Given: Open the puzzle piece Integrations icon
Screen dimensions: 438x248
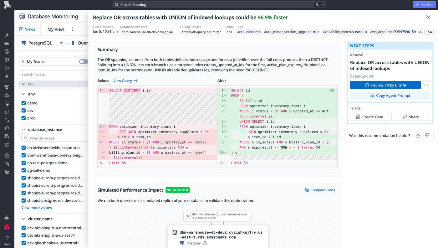Looking at the screenshot, I should [x=7, y=218].
